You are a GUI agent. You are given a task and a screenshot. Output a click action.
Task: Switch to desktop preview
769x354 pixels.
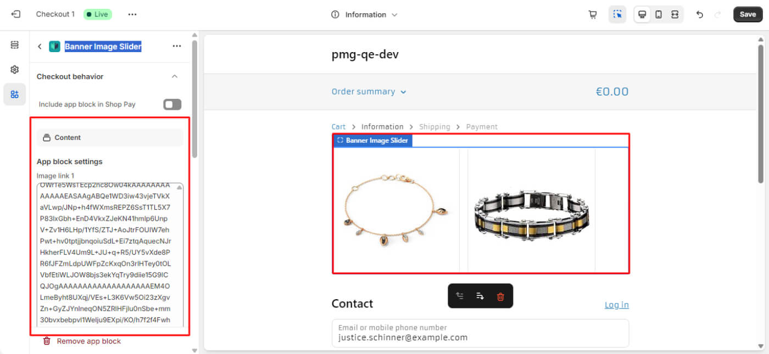click(x=642, y=15)
